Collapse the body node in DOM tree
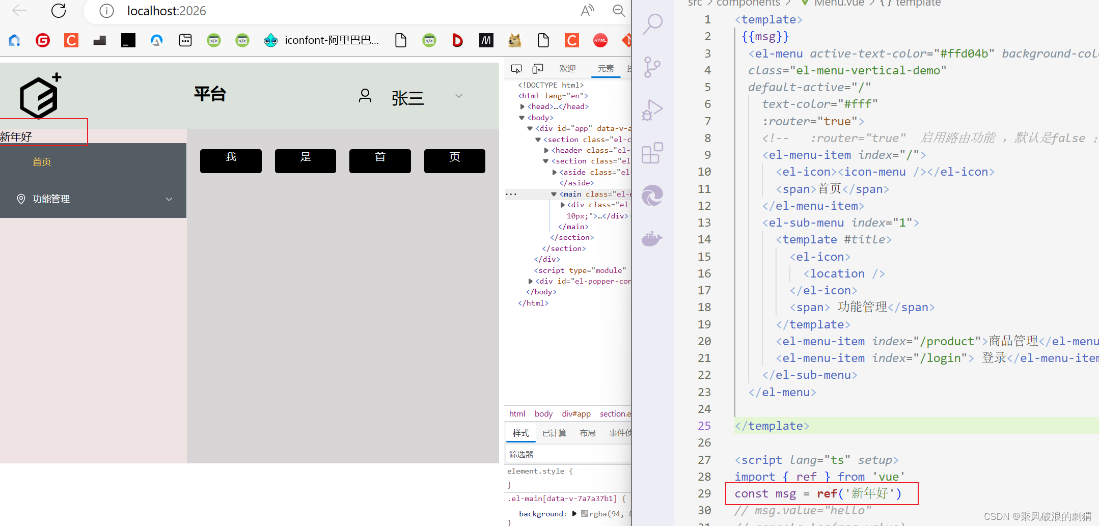This screenshot has height=526, width=1099. [521, 118]
